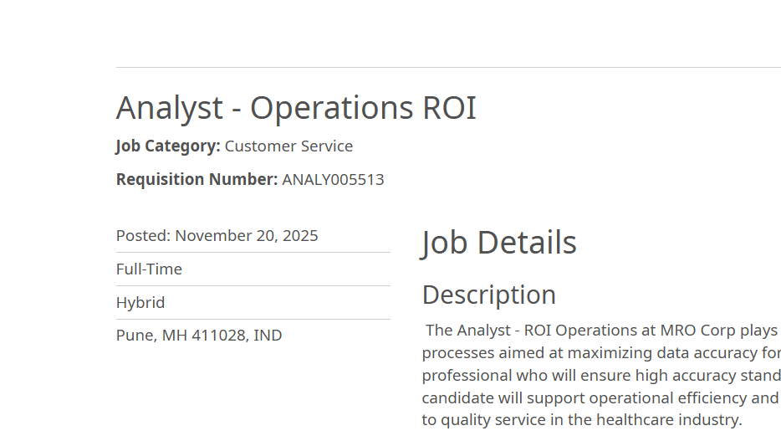The height and width of the screenshot is (441, 781).
Task: Click the divider line below Hybrid
Action: click(x=253, y=319)
